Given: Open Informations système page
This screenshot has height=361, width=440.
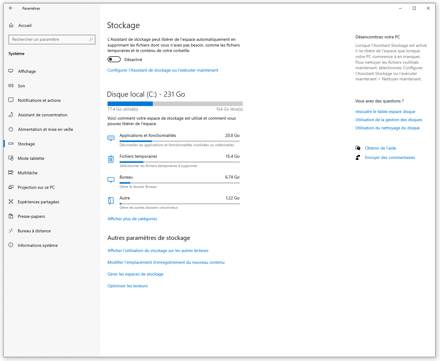Looking at the screenshot, I should click(x=38, y=245).
